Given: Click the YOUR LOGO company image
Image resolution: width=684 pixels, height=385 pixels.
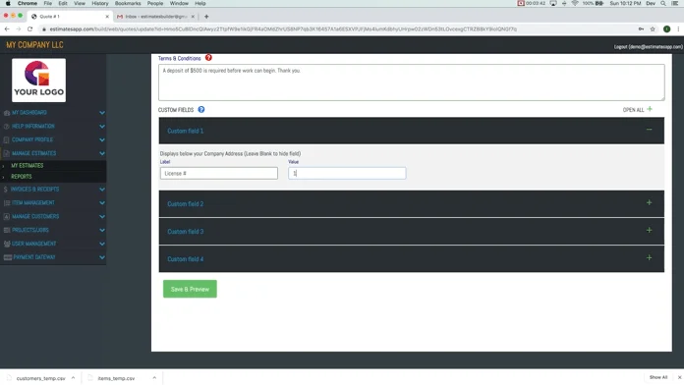Looking at the screenshot, I should pos(39,81).
